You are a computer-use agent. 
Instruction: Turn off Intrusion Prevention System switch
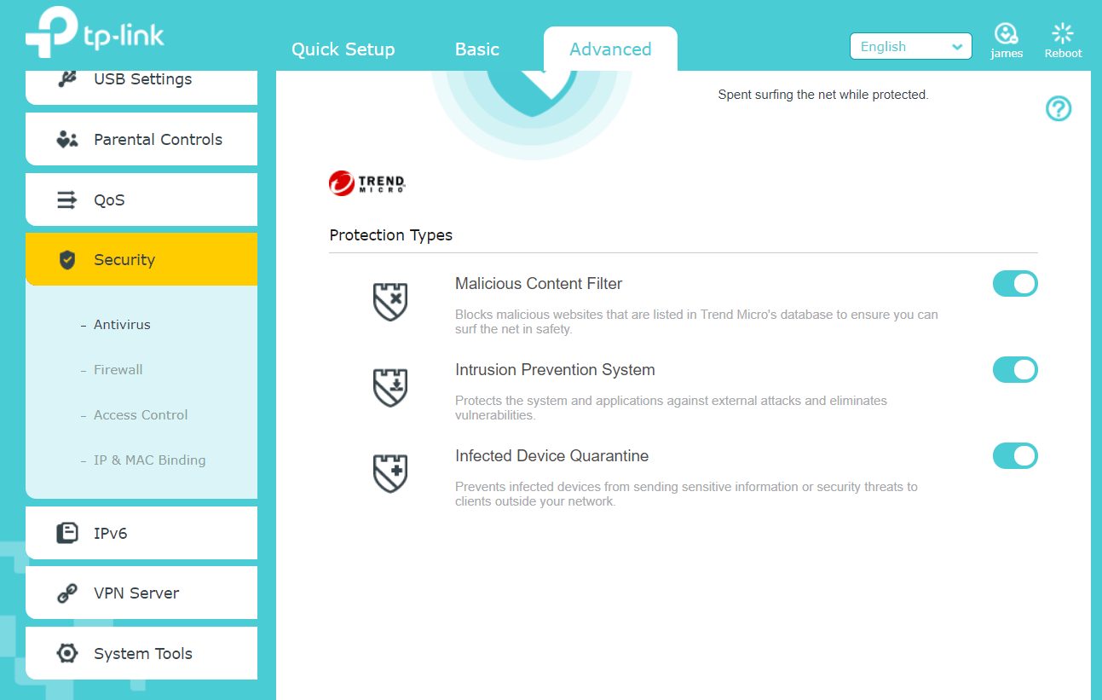(x=1015, y=370)
